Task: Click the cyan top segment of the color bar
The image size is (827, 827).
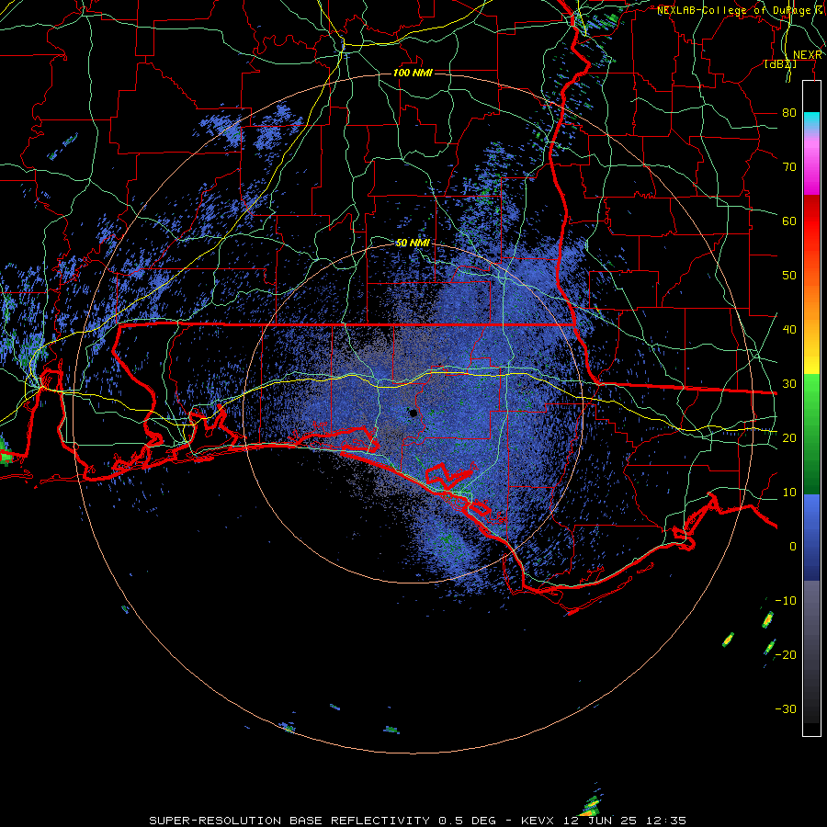Action: 811,120
